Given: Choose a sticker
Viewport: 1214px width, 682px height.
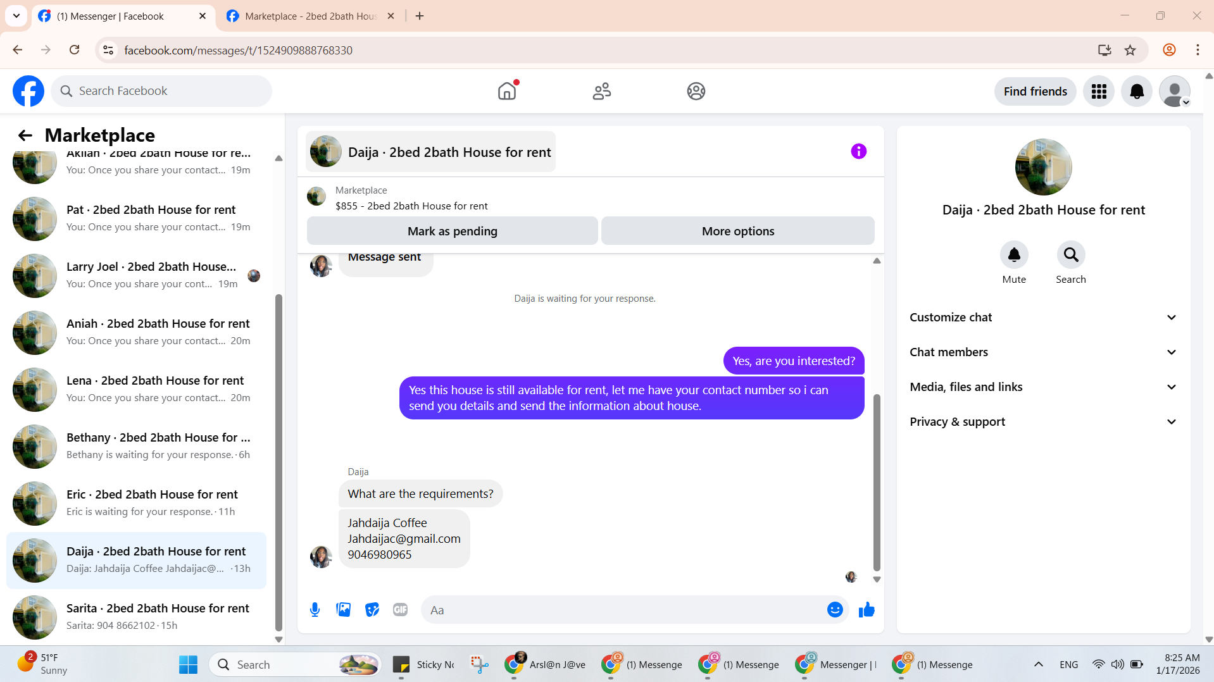Looking at the screenshot, I should [x=372, y=610].
